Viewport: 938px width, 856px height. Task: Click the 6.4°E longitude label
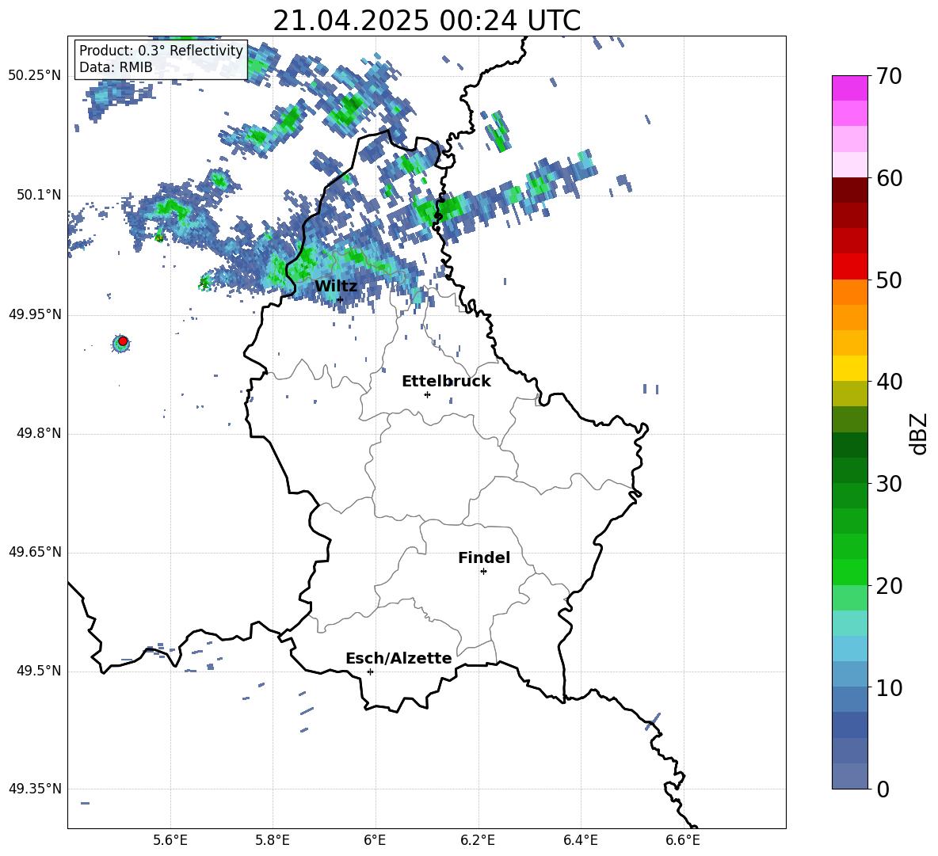[x=580, y=840]
